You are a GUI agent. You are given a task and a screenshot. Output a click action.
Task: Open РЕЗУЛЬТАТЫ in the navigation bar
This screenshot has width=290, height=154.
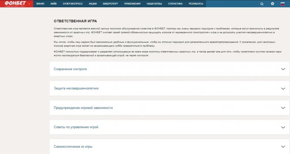coord(196,4)
